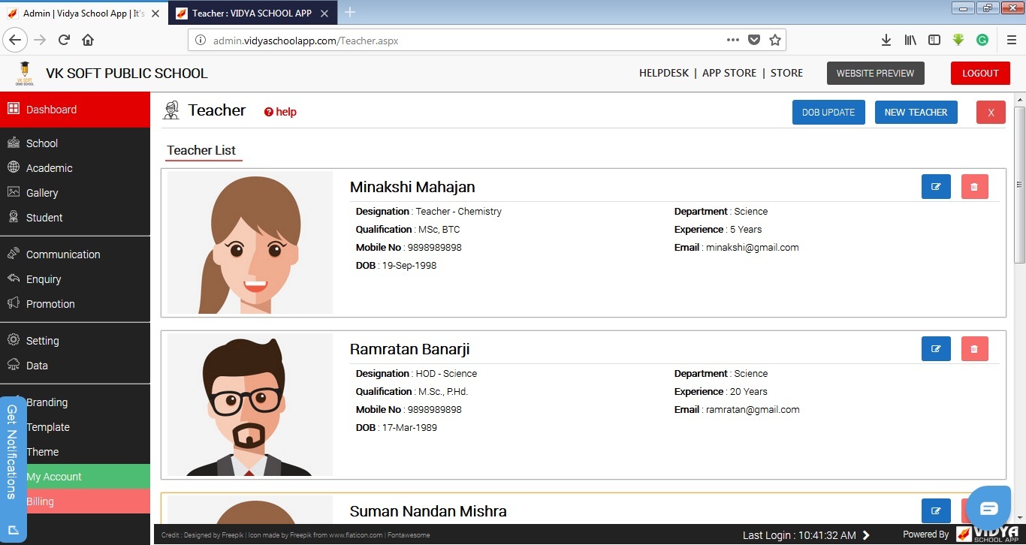The width and height of the screenshot is (1026, 545).
Task: Click the browser Back arrow
Action: click(15, 40)
